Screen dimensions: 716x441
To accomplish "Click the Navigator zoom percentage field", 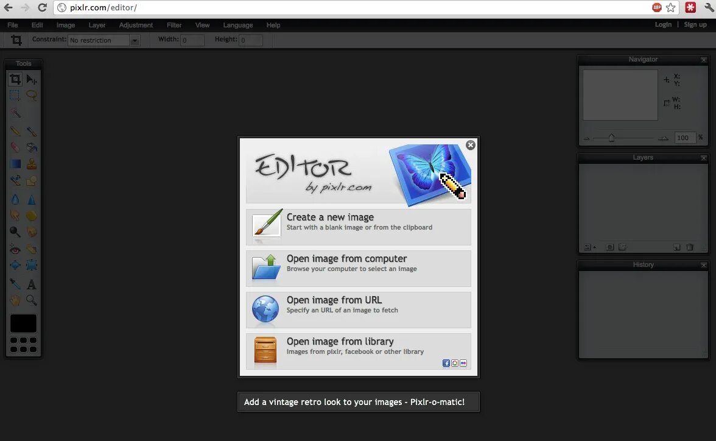I will coord(684,138).
